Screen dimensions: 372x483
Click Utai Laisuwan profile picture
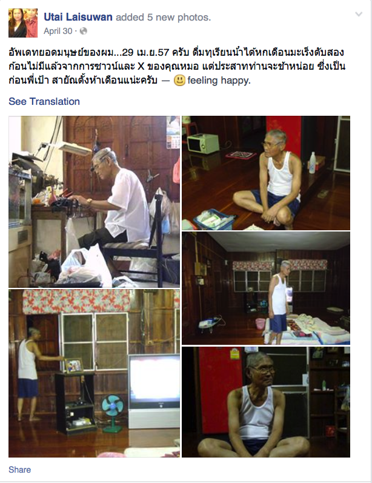pos(23,23)
